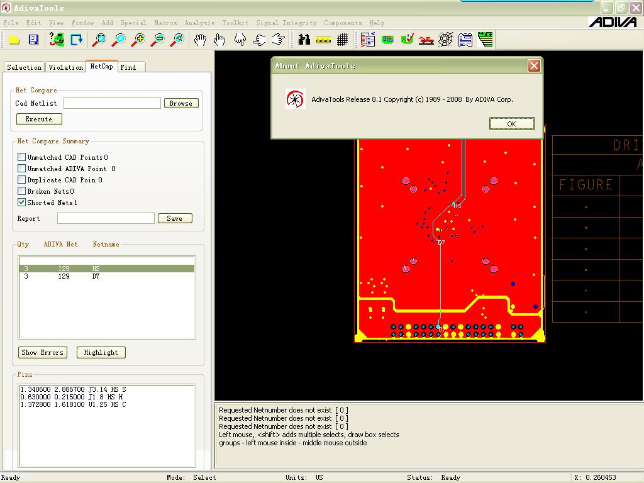
Task: Toggle the Broken Nets checkbox
Action: [22, 191]
